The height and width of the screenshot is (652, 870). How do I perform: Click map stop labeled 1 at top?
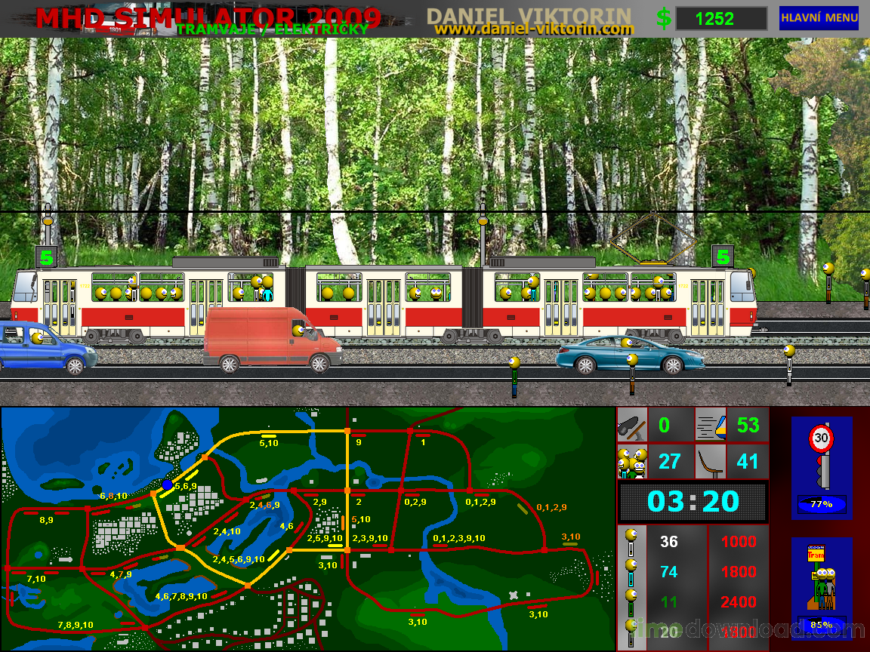(x=423, y=442)
